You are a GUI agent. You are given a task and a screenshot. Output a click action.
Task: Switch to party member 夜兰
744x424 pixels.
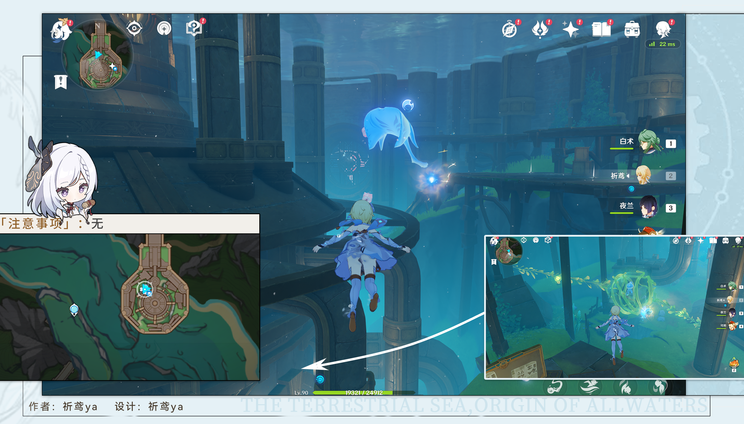(648, 207)
